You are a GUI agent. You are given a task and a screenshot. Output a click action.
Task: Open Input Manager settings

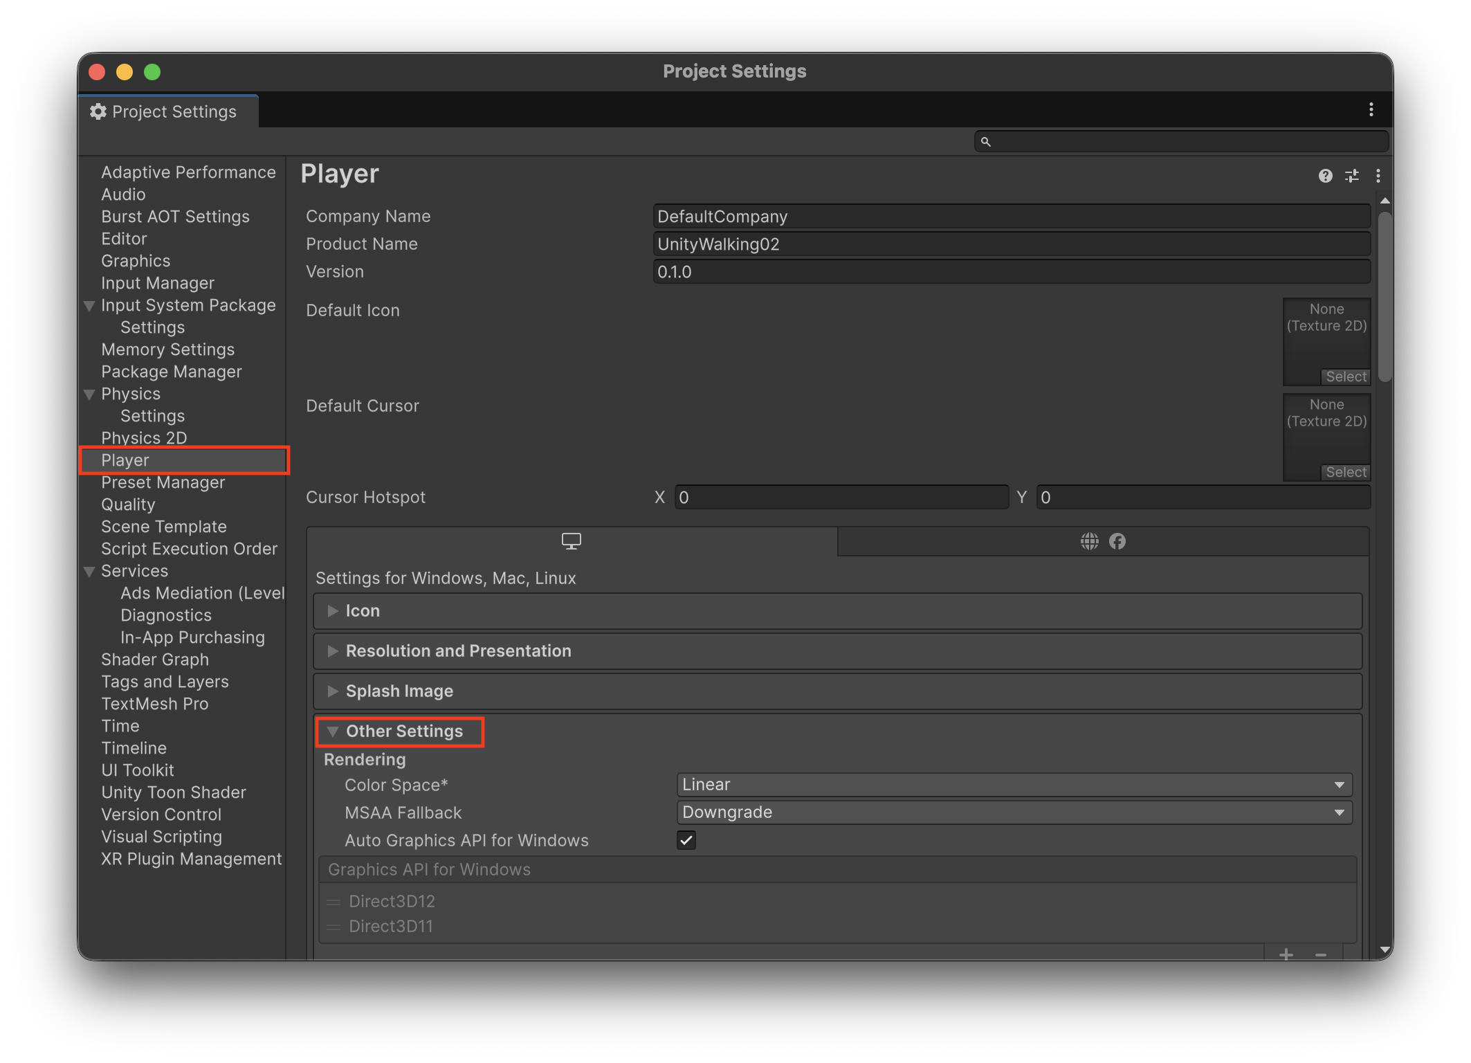(x=158, y=283)
